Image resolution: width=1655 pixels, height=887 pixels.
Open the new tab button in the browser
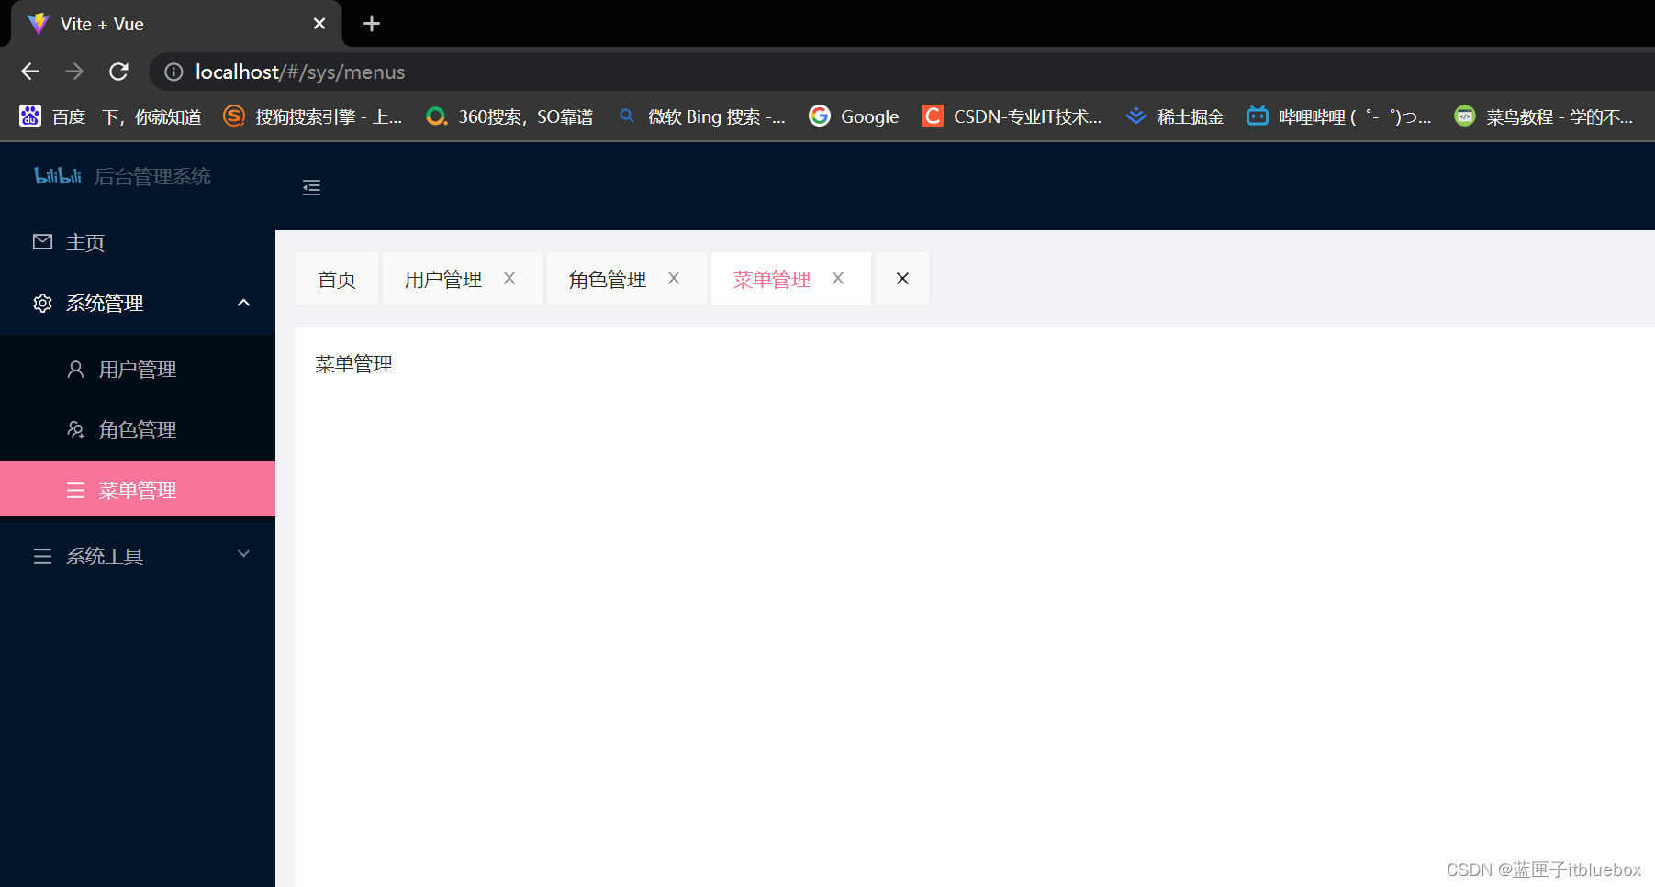point(371,24)
